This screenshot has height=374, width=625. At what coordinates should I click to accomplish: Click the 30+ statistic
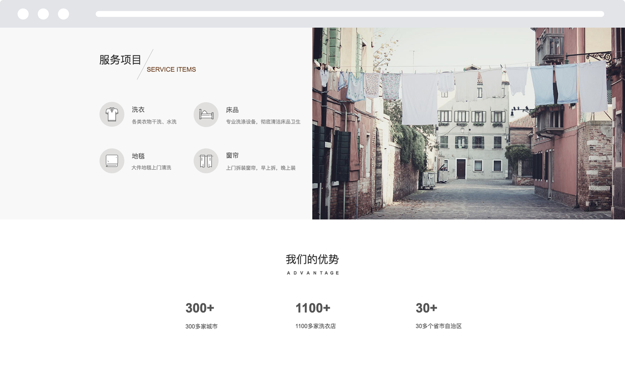426,308
